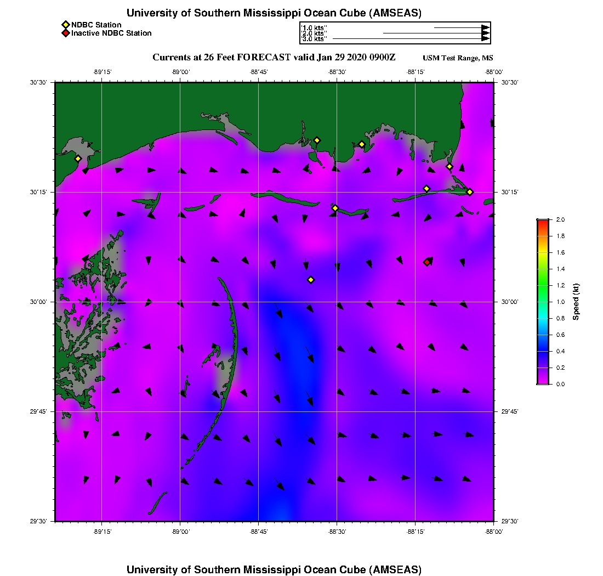
Task: Click the red Inactive NDBC Station legend diamond
Action: click(x=65, y=33)
